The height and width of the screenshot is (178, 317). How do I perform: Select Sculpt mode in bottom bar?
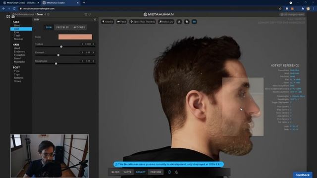[141, 172]
